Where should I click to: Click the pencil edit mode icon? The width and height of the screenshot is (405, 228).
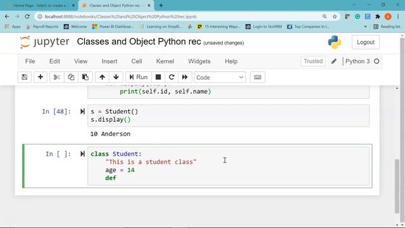coord(333,61)
